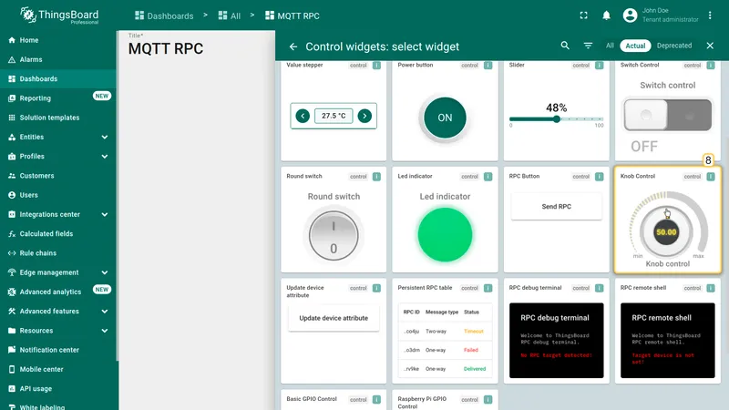Open Round switch info icon
The height and width of the screenshot is (410, 729).
coord(376,177)
